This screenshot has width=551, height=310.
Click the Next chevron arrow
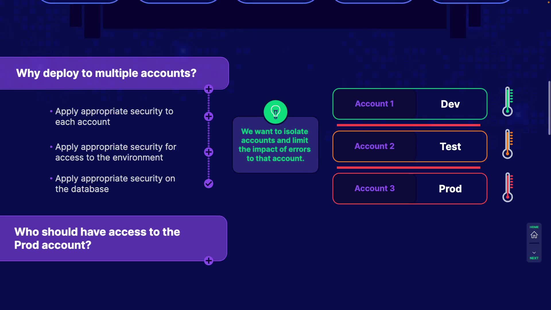[x=534, y=253]
